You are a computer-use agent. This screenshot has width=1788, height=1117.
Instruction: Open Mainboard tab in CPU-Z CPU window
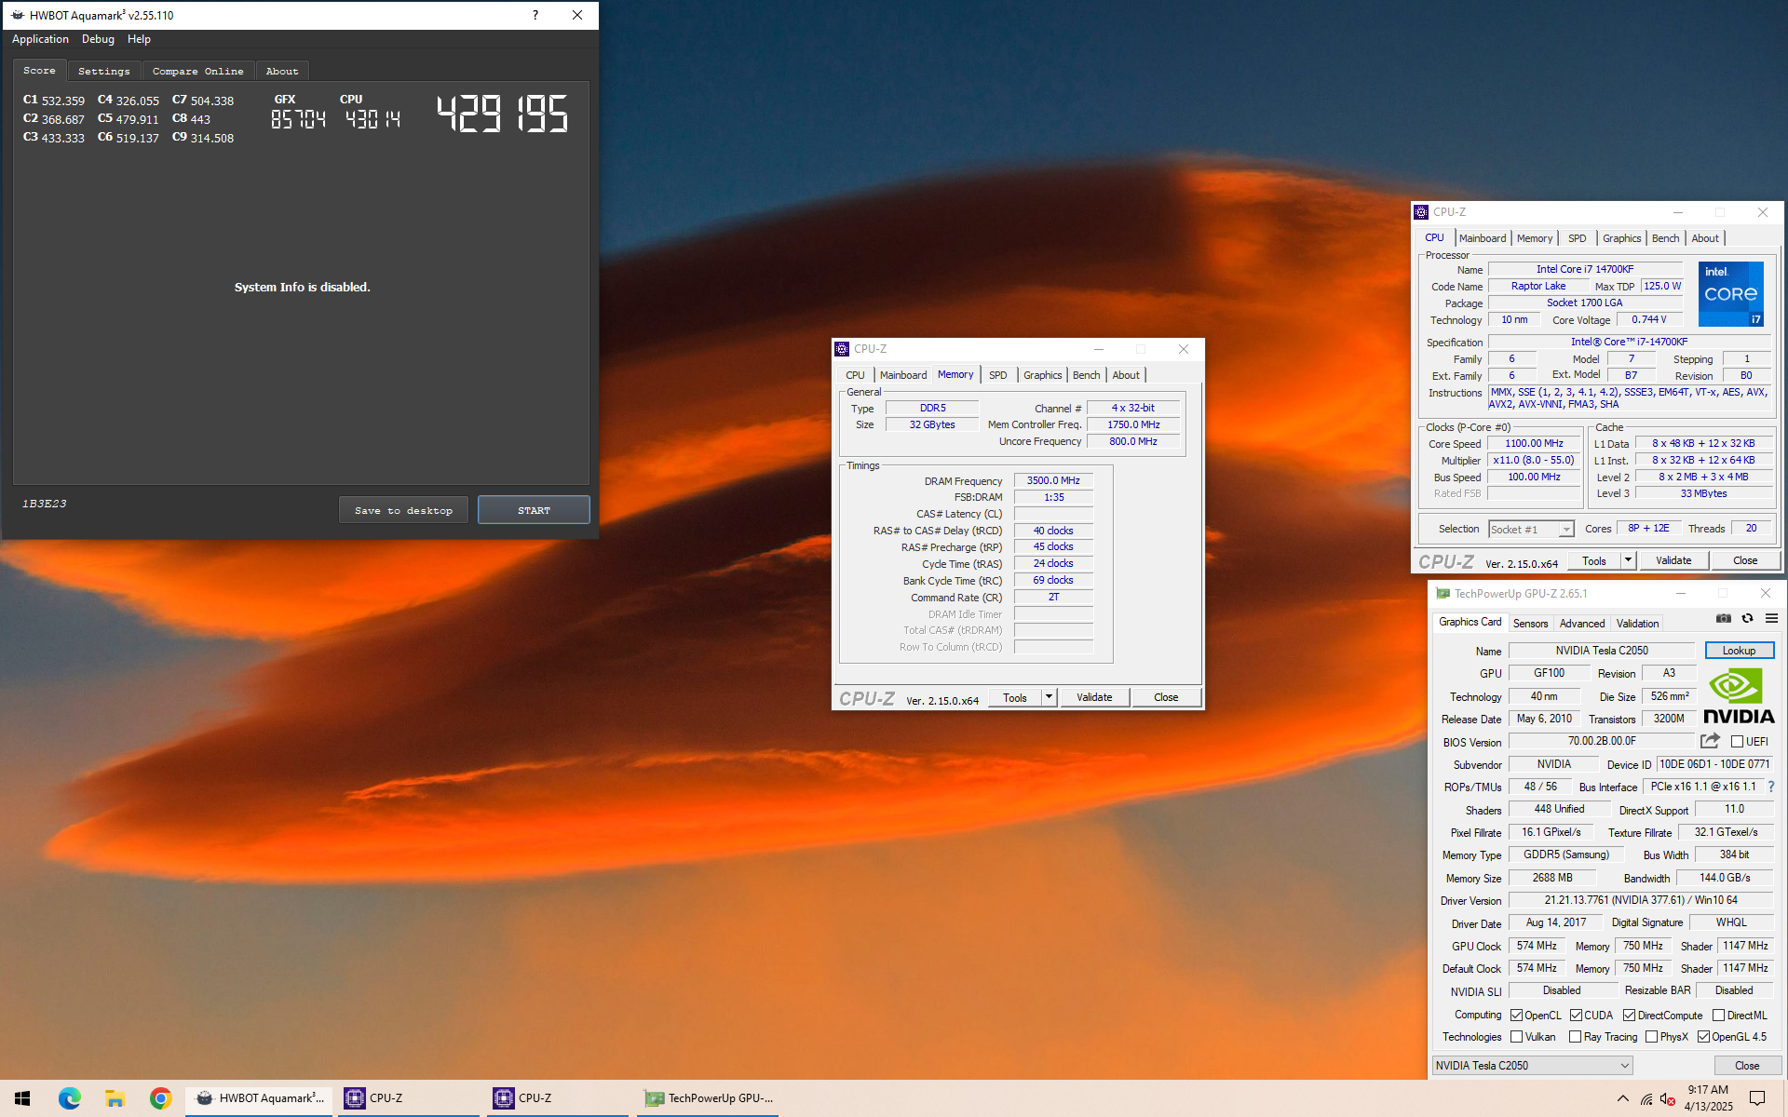(1482, 238)
